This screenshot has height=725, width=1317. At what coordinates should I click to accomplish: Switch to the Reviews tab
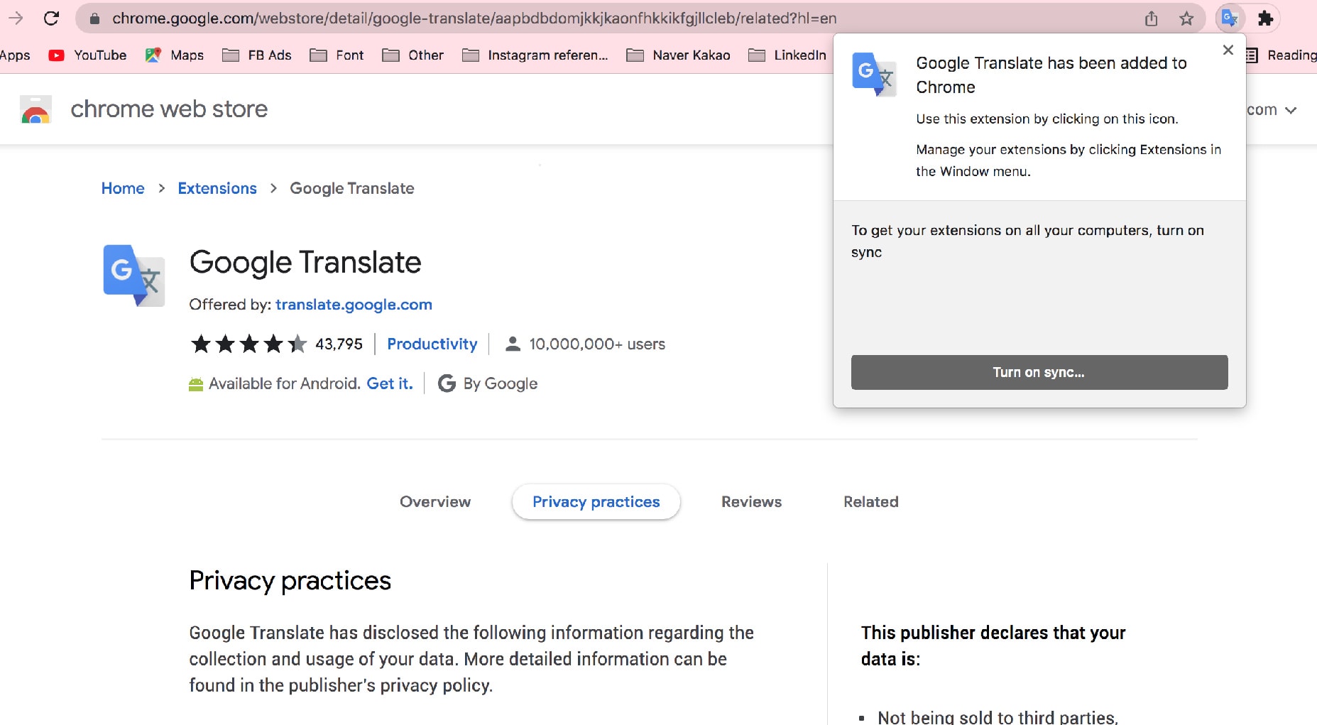[751, 502]
